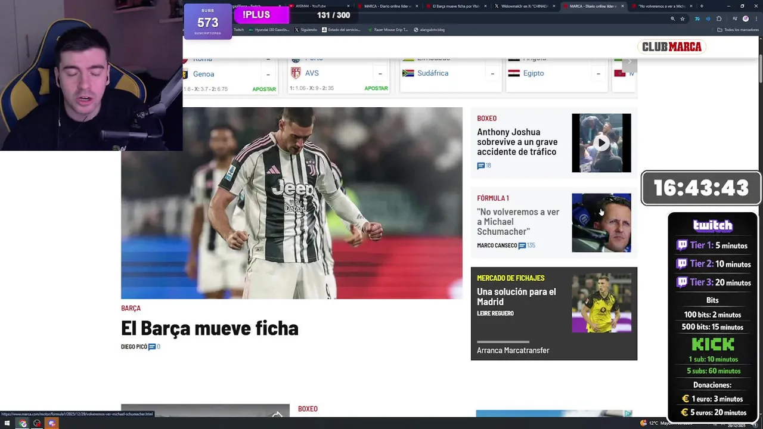This screenshot has height=429, width=763.
Task: Open 'El Barça mueve ficha' headline
Action: (210, 328)
